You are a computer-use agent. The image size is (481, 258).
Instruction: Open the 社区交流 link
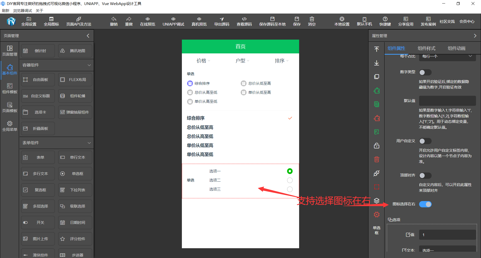pos(447,22)
